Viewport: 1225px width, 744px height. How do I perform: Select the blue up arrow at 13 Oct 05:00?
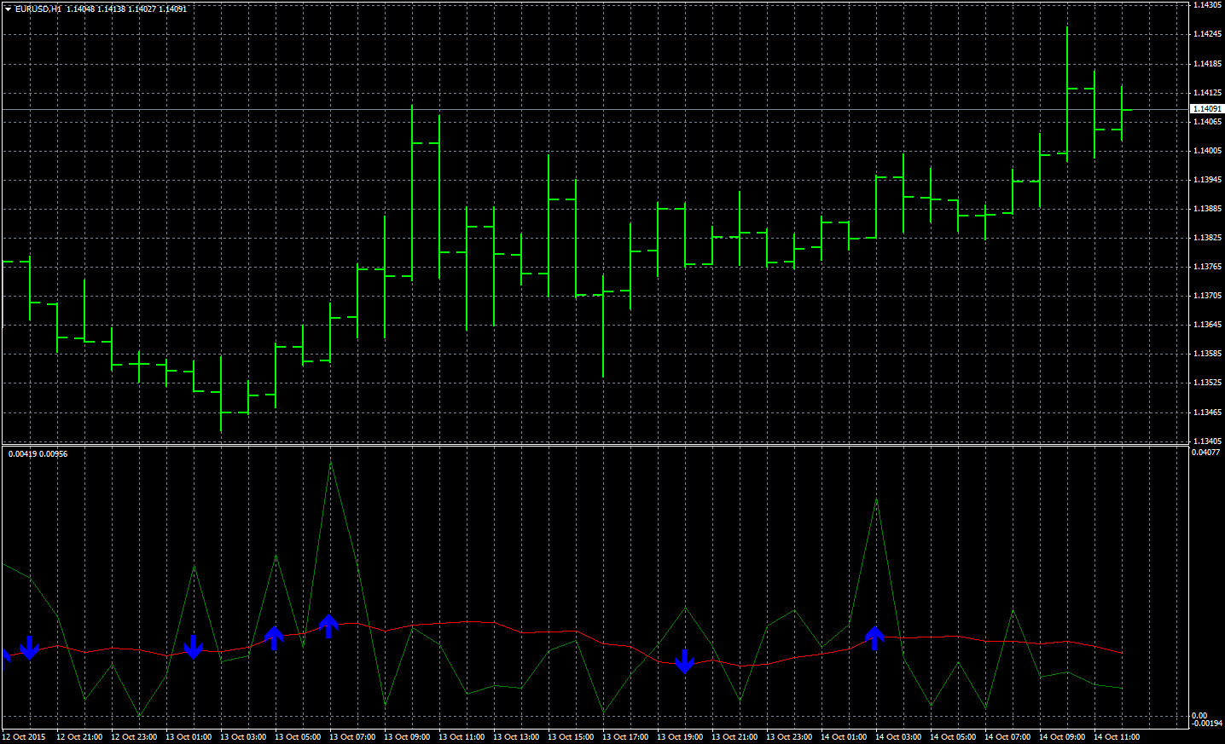click(275, 637)
